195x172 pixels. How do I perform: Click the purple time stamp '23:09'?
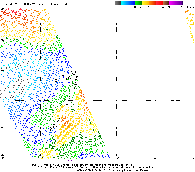click(x=69, y=161)
